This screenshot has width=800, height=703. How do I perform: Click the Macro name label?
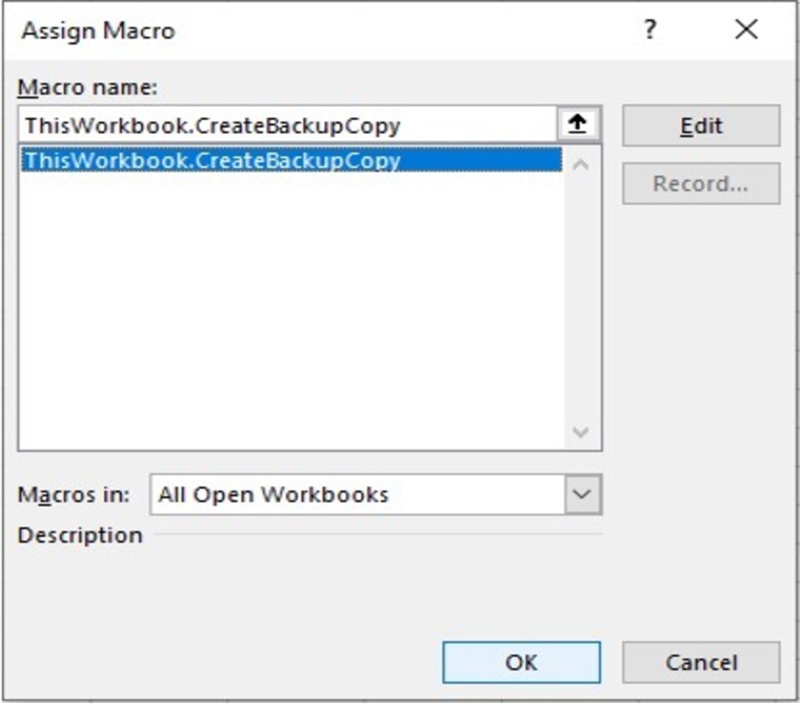pos(87,87)
